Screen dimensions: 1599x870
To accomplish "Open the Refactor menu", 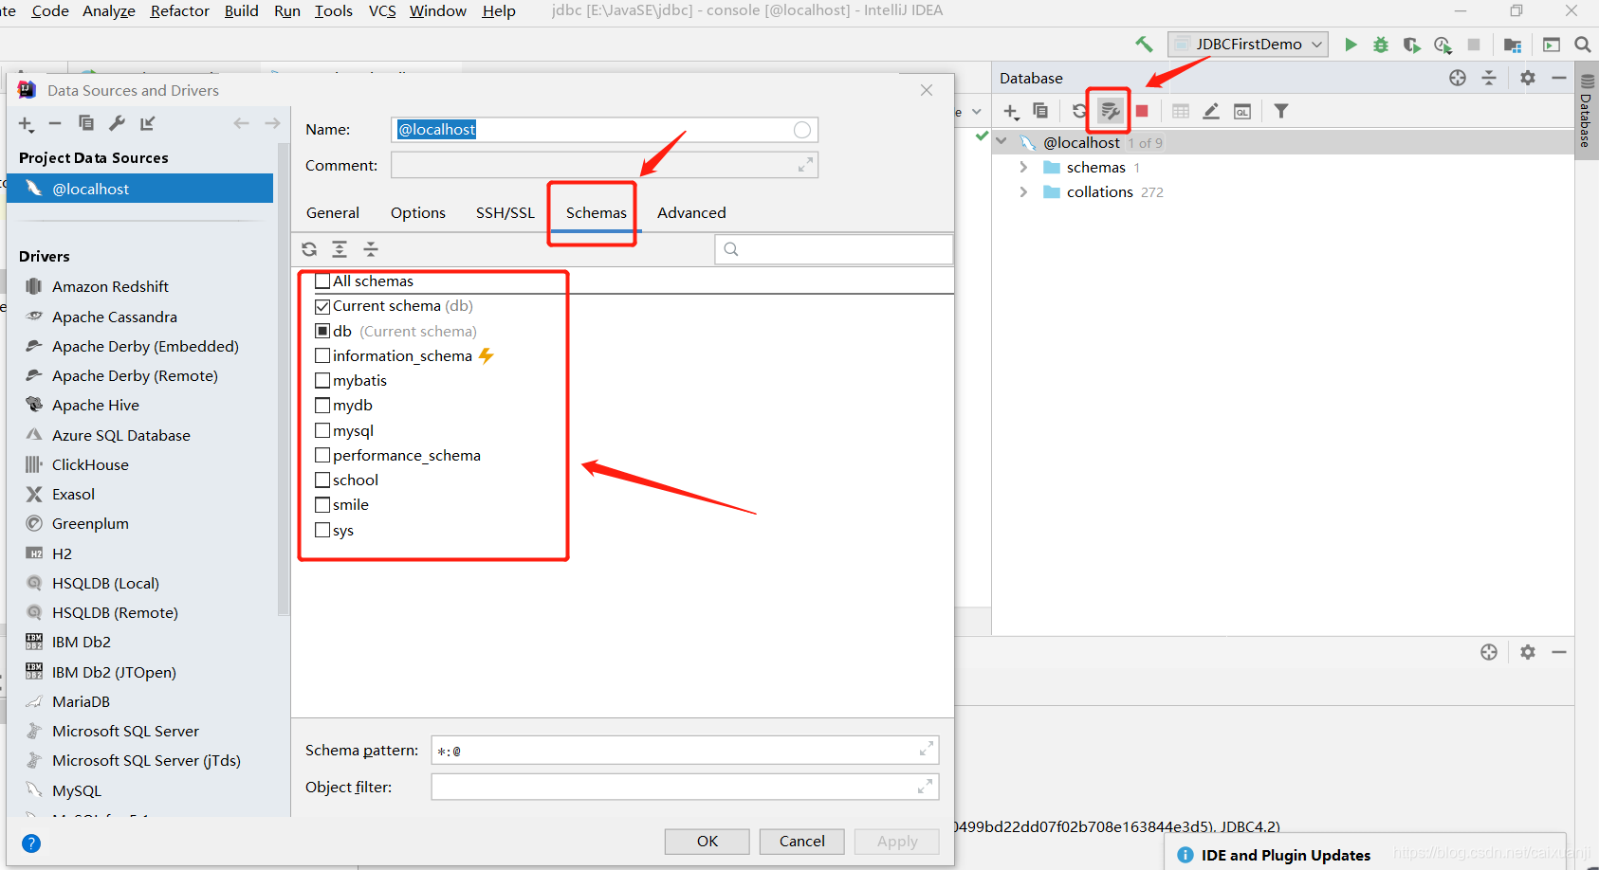I will pos(180,11).
